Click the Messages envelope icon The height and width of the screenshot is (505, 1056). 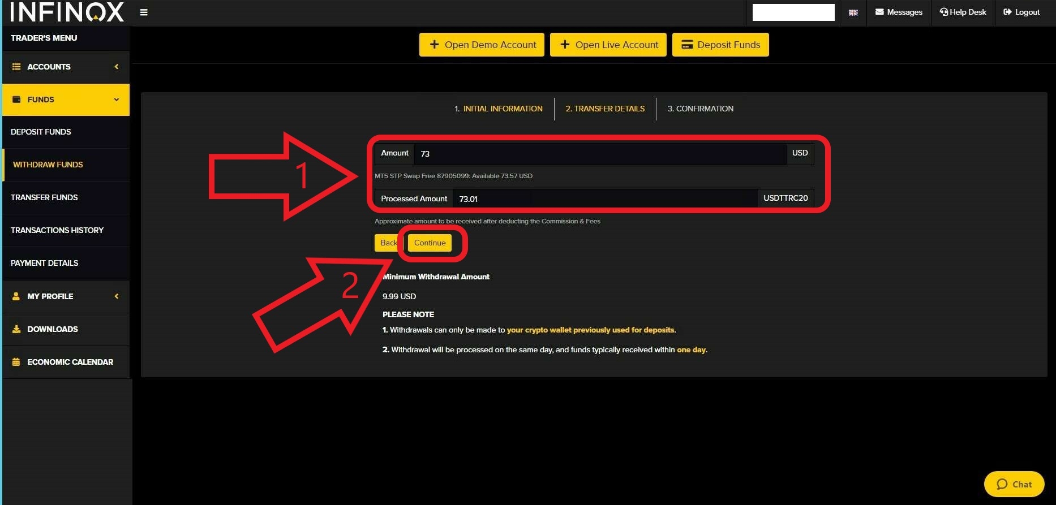click(x=879, y=12)
